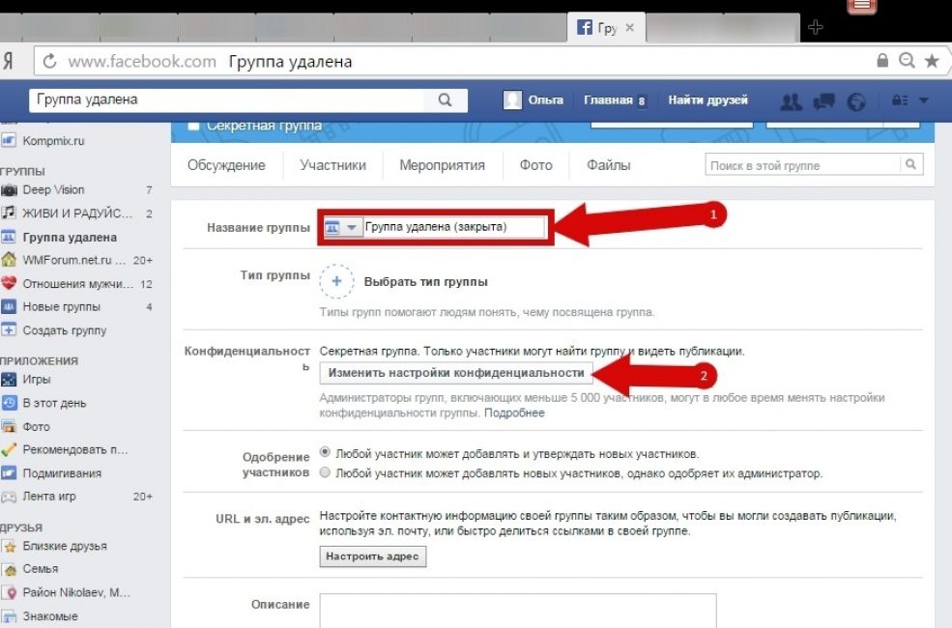Select 'Любой участник может добавлять и утверждать' radio

click(x=325, y=452)
